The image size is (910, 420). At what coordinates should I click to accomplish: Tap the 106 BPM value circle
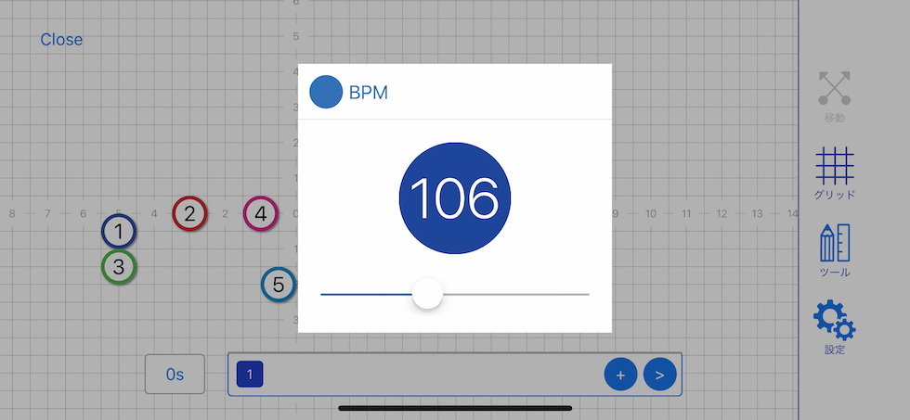tap(455, 198)
